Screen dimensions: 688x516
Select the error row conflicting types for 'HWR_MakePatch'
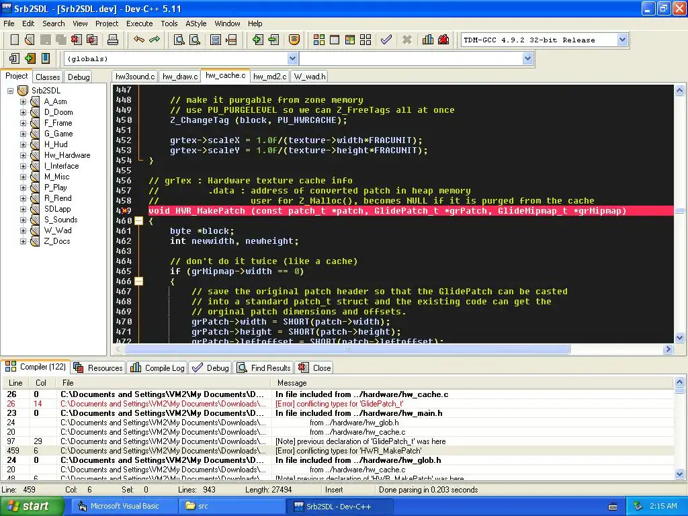point(338,451)
